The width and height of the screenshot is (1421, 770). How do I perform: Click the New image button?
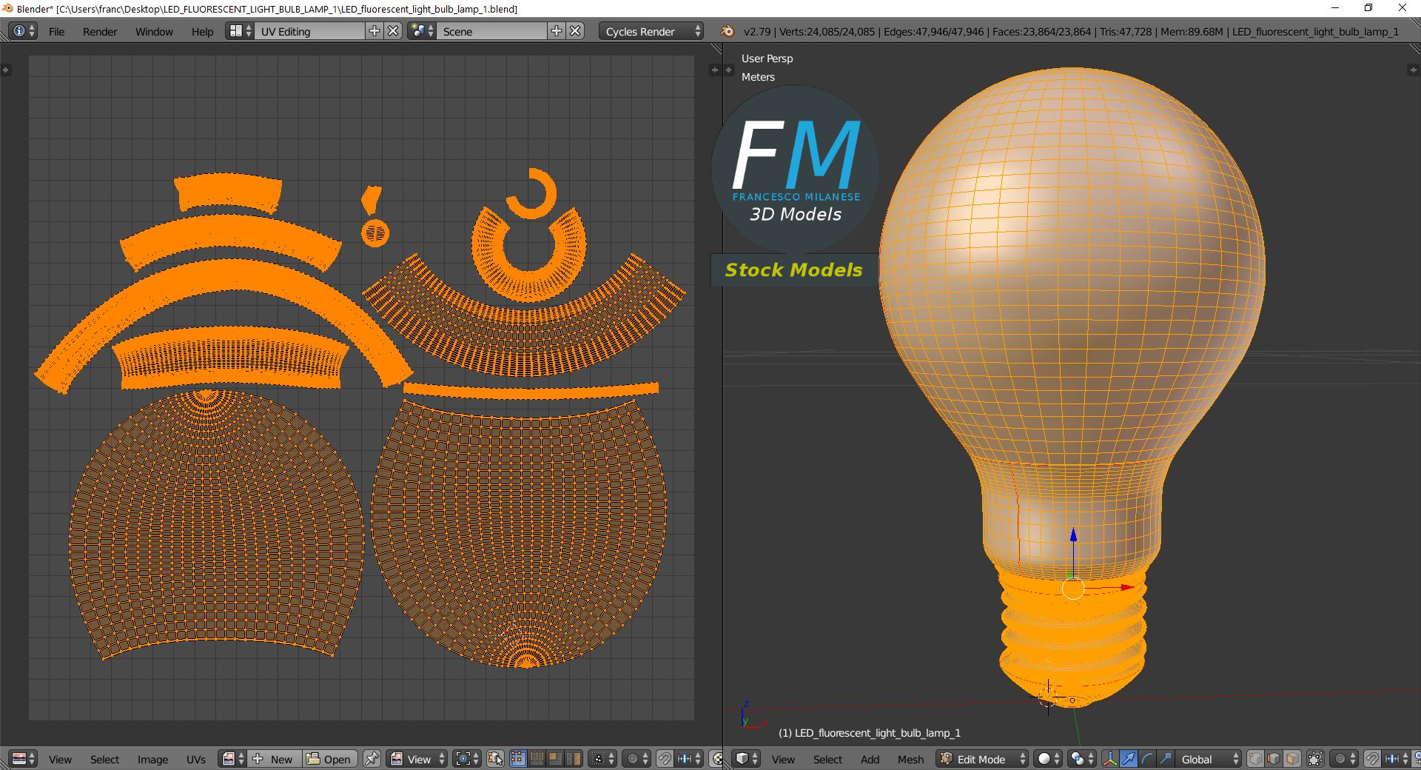point(274,759)
